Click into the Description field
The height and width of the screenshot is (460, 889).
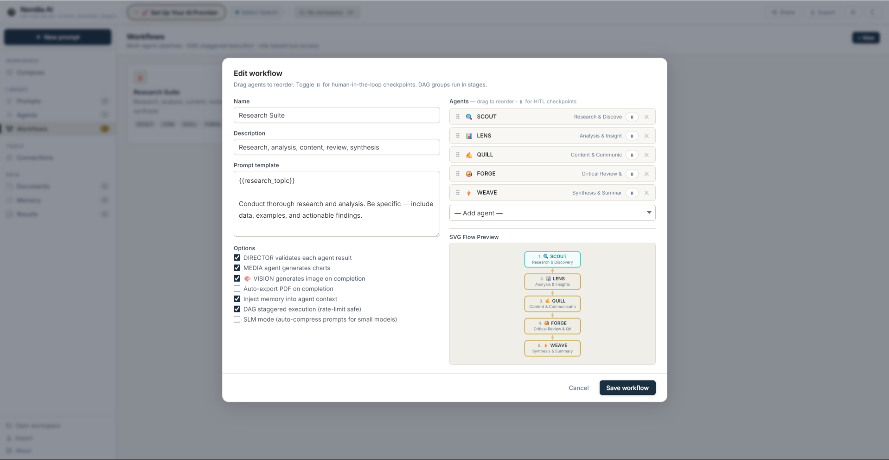click(x=337, y=147)
